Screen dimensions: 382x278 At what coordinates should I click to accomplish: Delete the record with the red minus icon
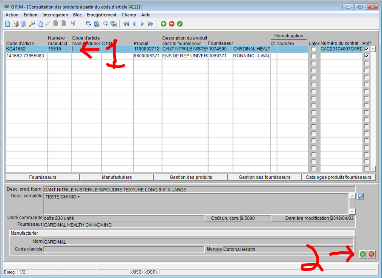[x=171, y=24]
